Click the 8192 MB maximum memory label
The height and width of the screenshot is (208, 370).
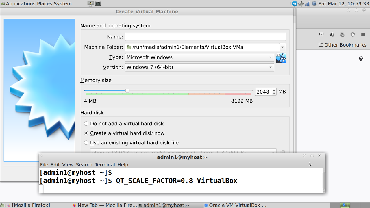[x=242, y=101]
